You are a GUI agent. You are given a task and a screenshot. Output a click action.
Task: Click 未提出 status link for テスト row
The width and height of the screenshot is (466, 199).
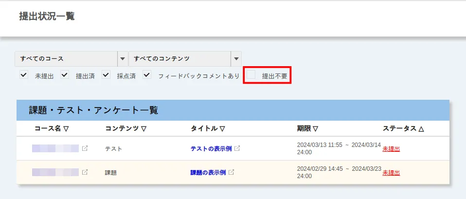click(x=391, y=148)
